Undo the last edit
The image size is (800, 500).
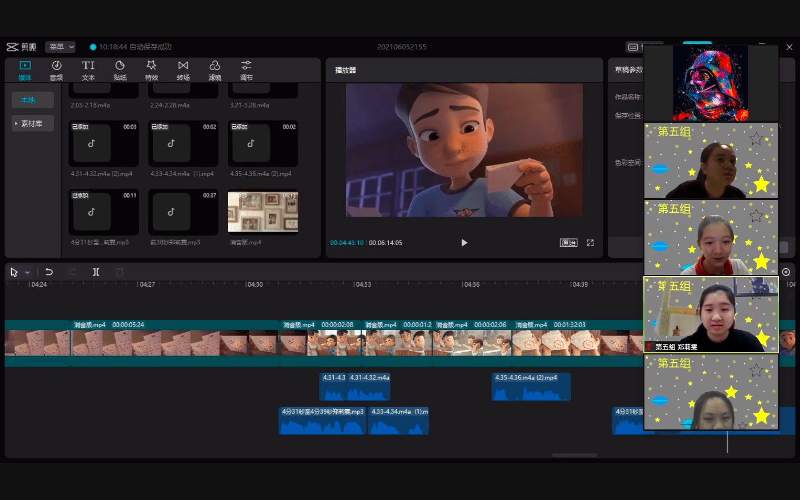click(49, 272)
